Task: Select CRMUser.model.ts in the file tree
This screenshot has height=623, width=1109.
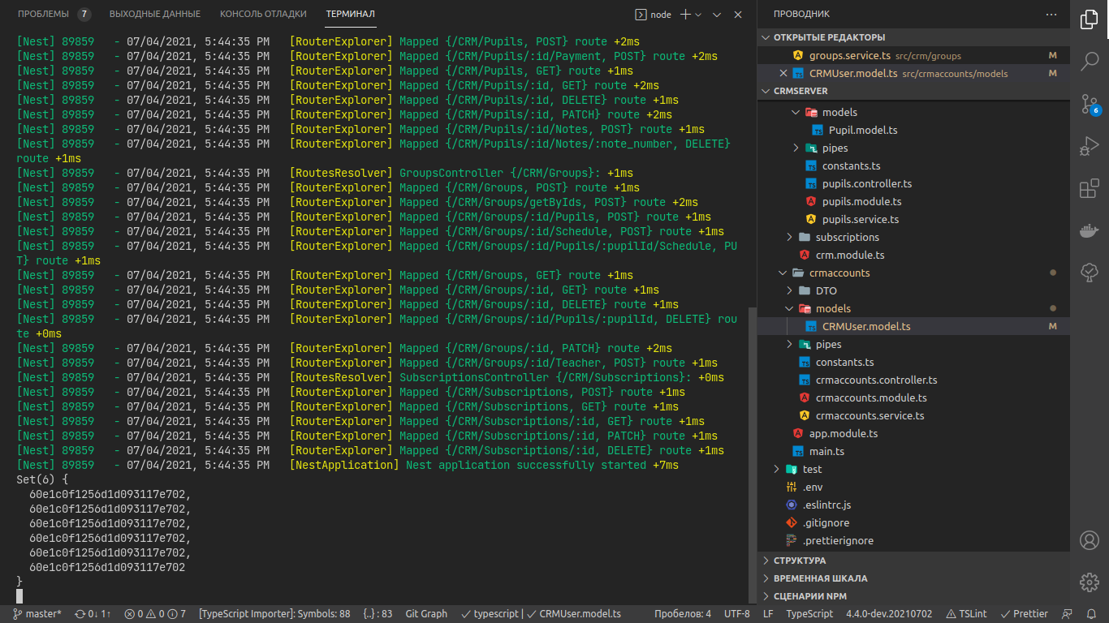Action: [913, 326]
